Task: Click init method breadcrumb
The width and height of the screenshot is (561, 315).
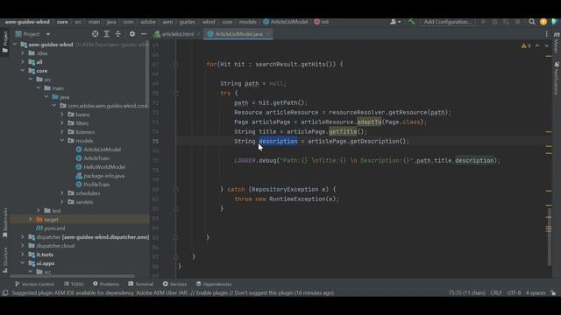Action: coord(322,22)
